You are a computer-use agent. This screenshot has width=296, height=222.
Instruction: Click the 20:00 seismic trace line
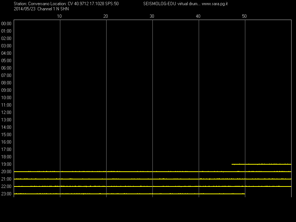[x=152, y=172]
